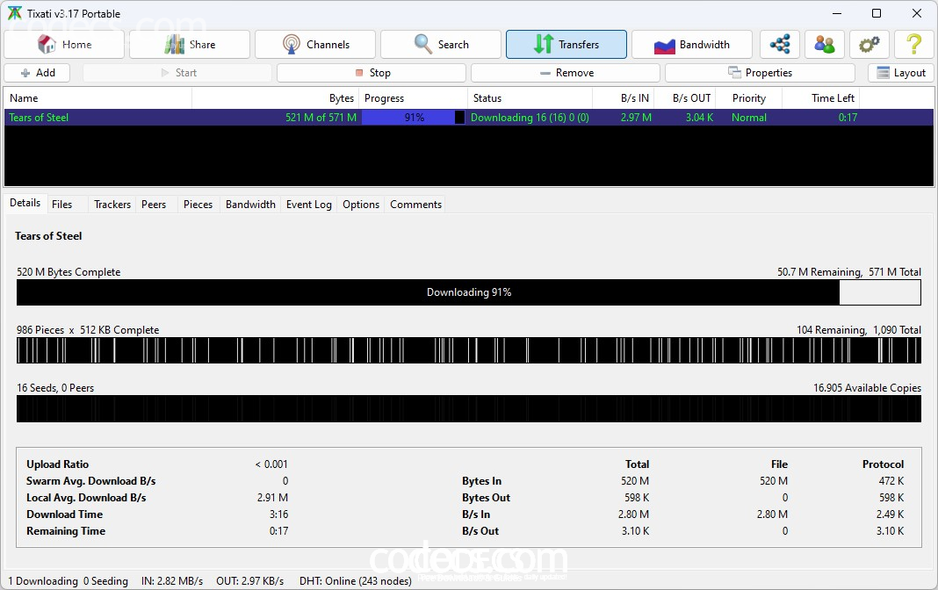The width and height of the screenshot is (938, 590).
Task: Select the Tears of Steel transfer row
Action: pyautogui.click(x=469, y=117)
